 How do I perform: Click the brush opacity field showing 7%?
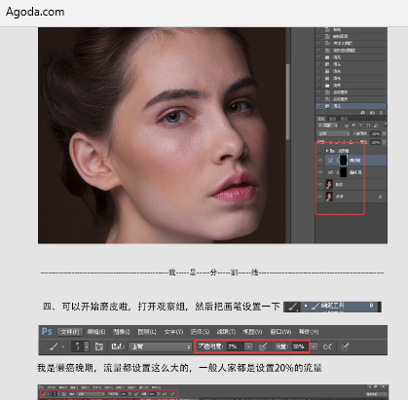236,346
